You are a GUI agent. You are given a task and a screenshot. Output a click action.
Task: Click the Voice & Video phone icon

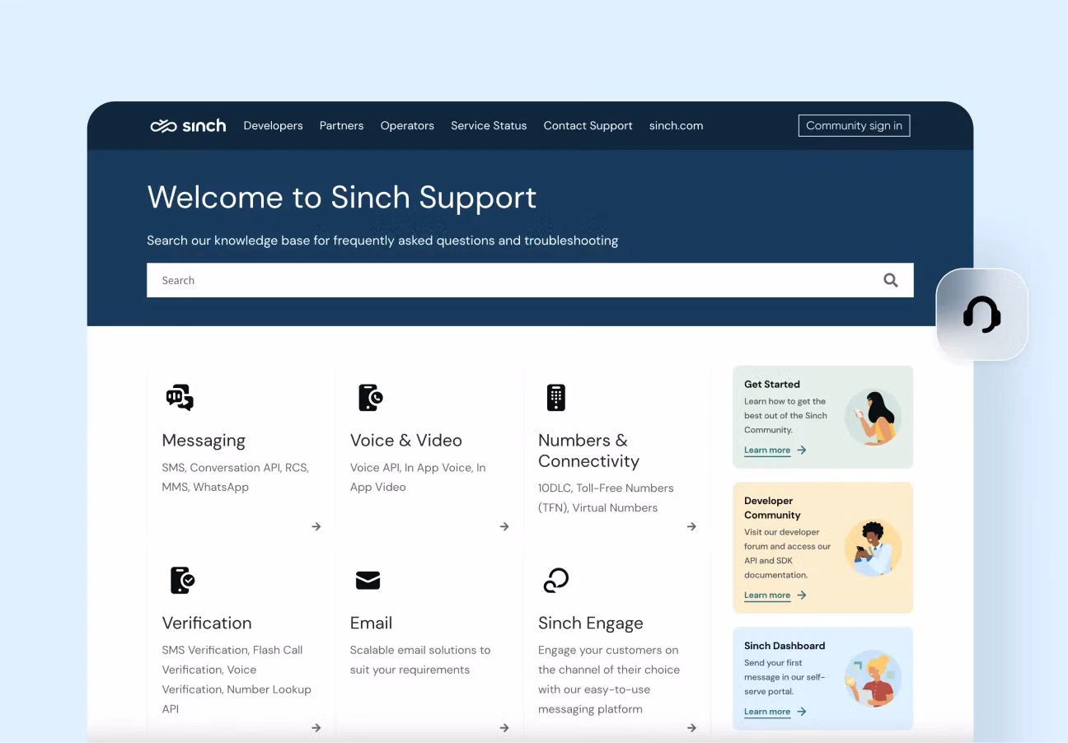point(370,397)
